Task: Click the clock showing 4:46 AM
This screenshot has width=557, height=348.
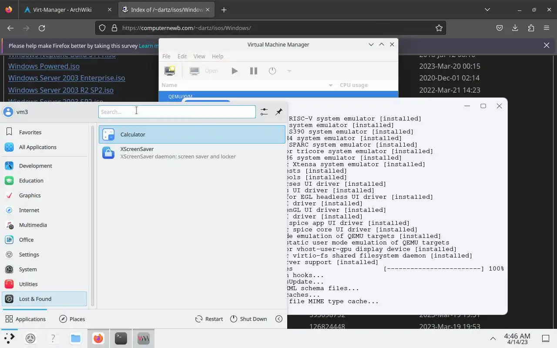Action: (x=517, y=339)
